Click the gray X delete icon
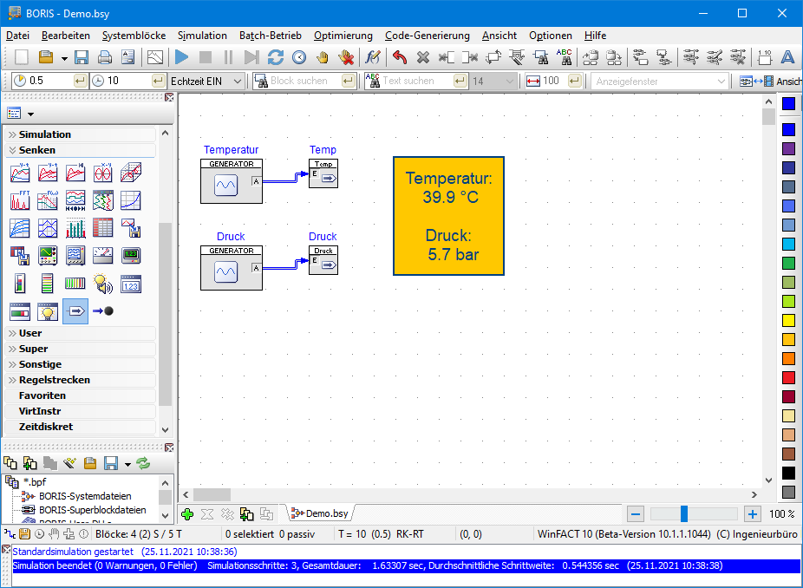The height and width of the screenshot is (588, 803). pos(423,57)
